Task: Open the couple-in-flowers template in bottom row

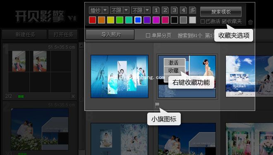Action: pyautogui.click(x=187, y=139)
